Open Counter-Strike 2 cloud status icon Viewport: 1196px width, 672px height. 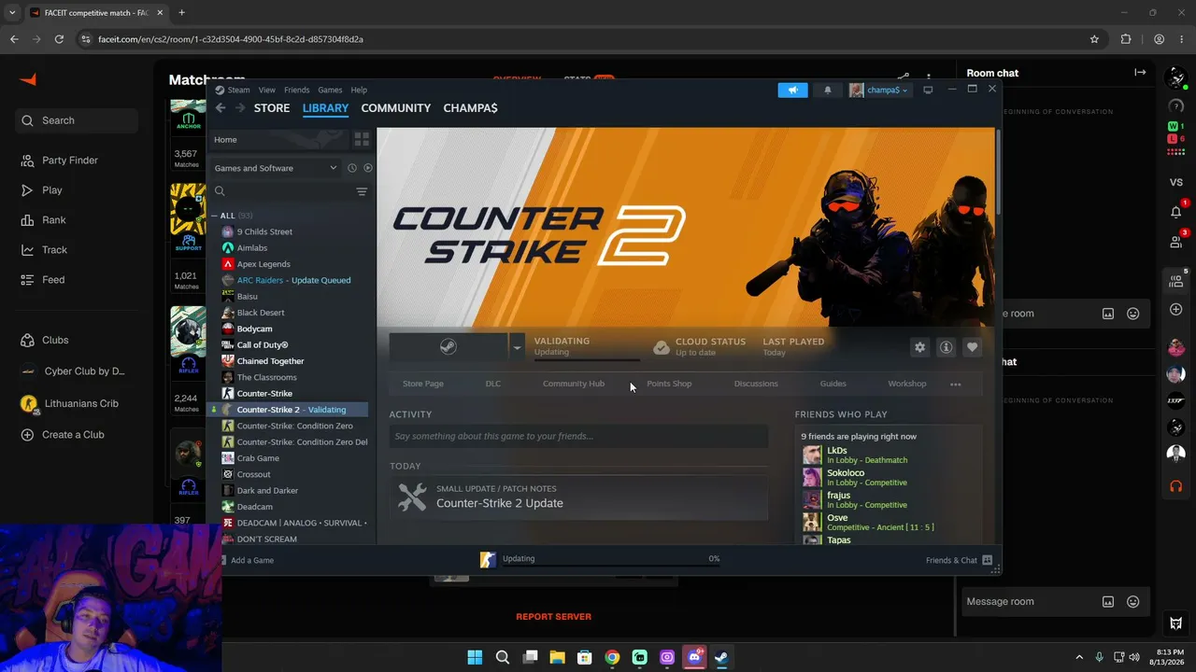[x=662, y=347]
